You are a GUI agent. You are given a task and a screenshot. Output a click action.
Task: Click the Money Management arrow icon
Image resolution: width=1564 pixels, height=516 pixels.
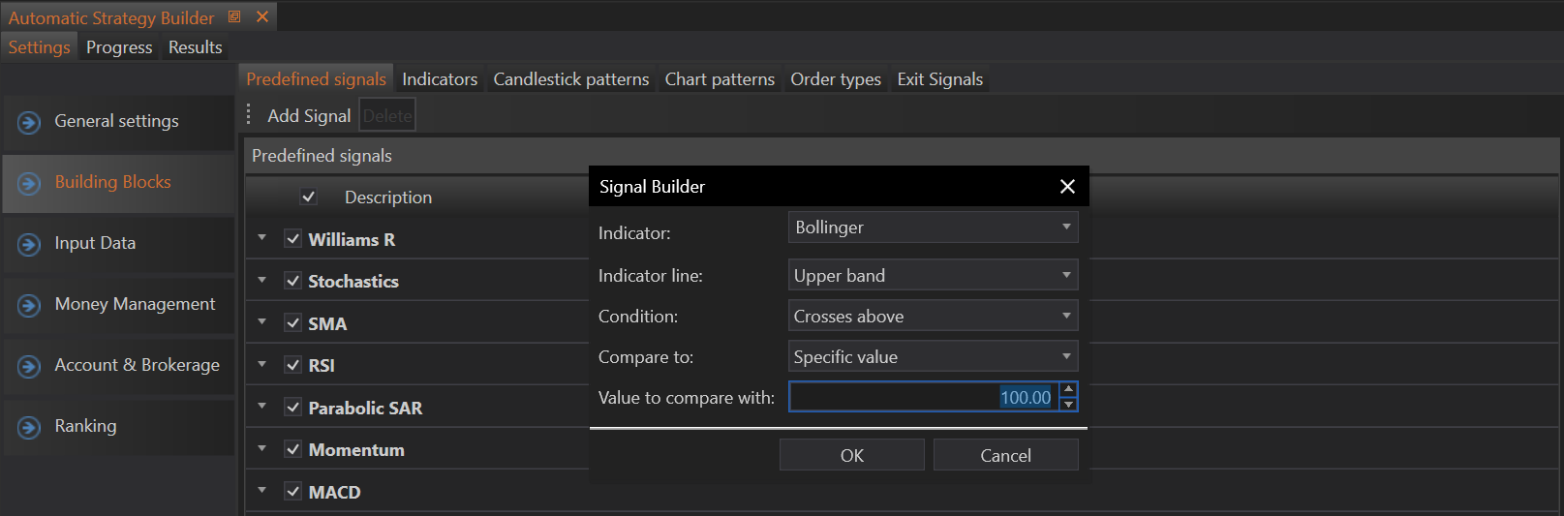click(x=29, y=305)
